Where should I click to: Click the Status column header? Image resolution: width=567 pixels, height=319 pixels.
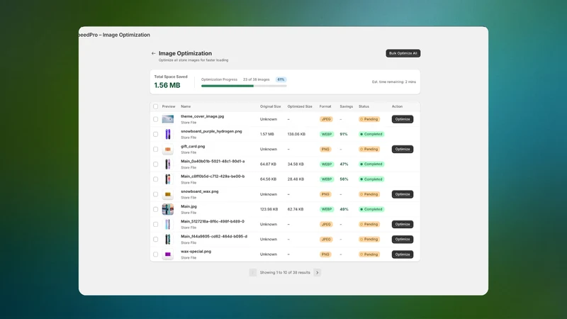point(364,106)
